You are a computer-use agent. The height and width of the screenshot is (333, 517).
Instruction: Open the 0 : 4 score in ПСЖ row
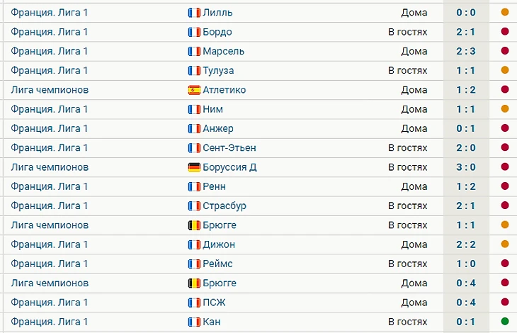click(466, 303)
